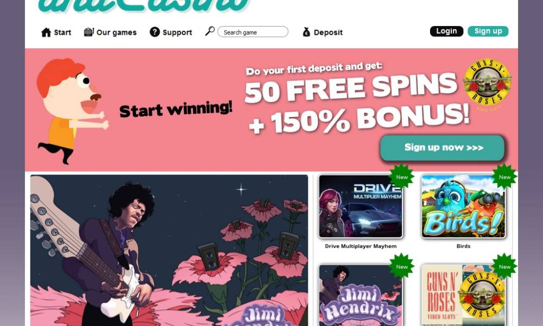Click the teal Sign up button
Screen dimensions: 543x326
click(488, 31)
